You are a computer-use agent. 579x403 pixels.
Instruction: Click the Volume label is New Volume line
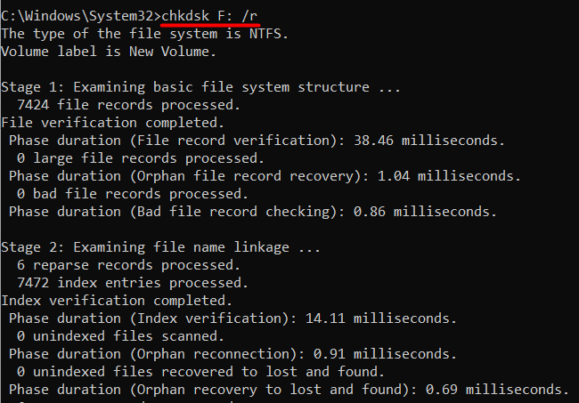[x=109, y=52]
